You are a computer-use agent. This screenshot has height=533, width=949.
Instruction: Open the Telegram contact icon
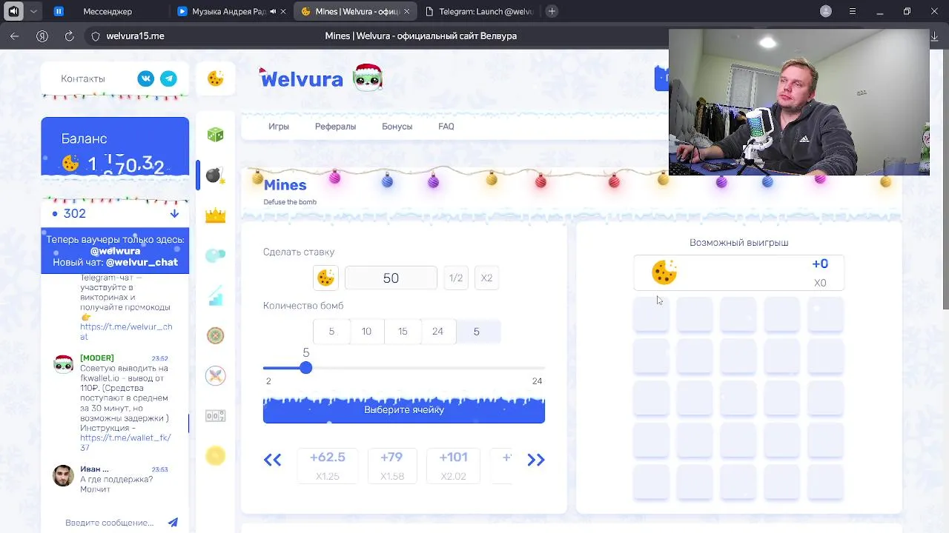tap(169, 78)
